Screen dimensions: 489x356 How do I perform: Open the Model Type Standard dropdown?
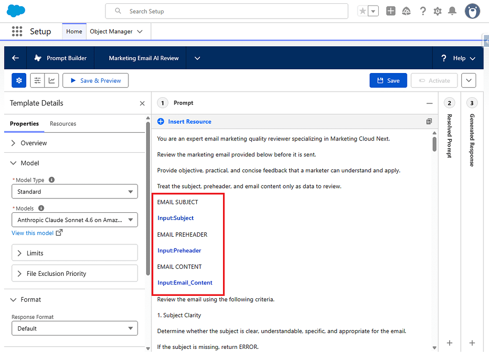[74, 191]
